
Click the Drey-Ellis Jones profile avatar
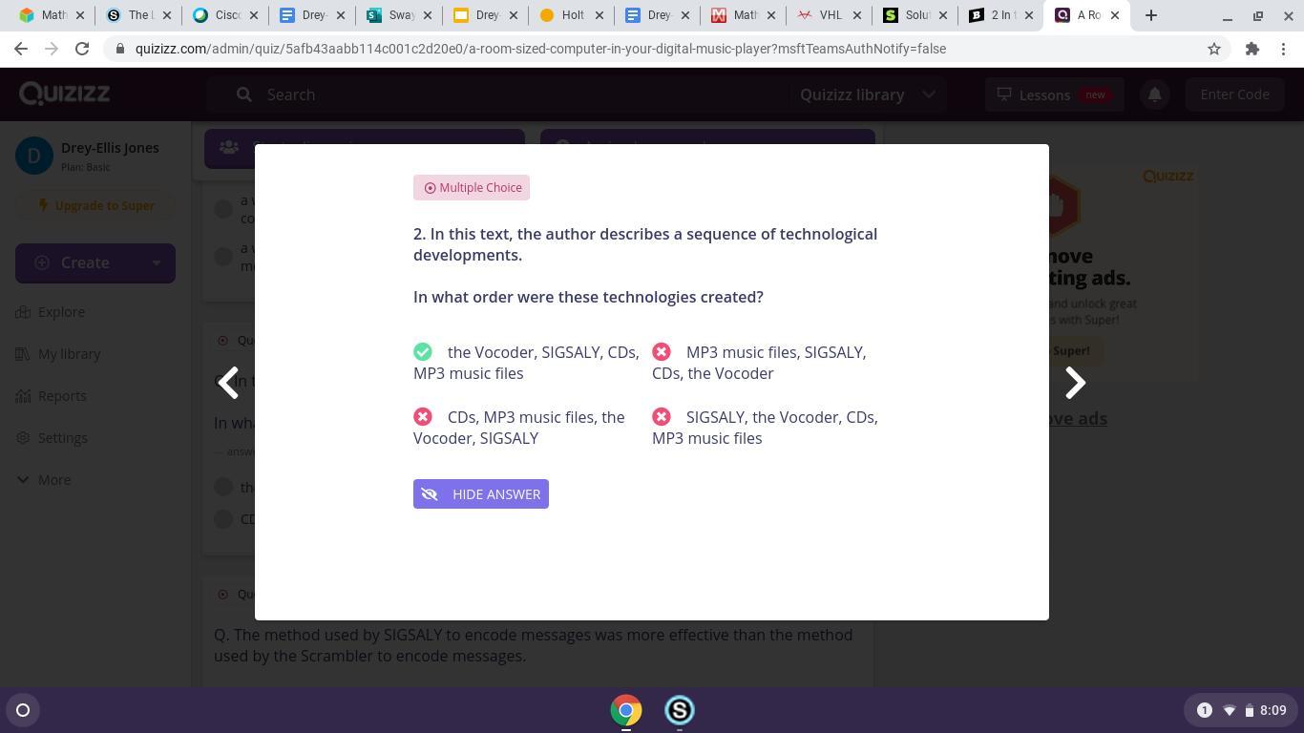(x=34, y=156)
